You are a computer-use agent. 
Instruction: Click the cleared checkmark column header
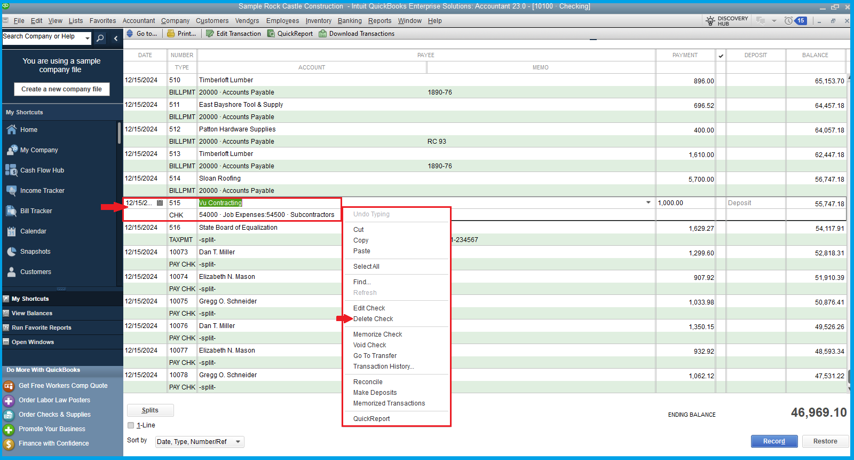721,56
